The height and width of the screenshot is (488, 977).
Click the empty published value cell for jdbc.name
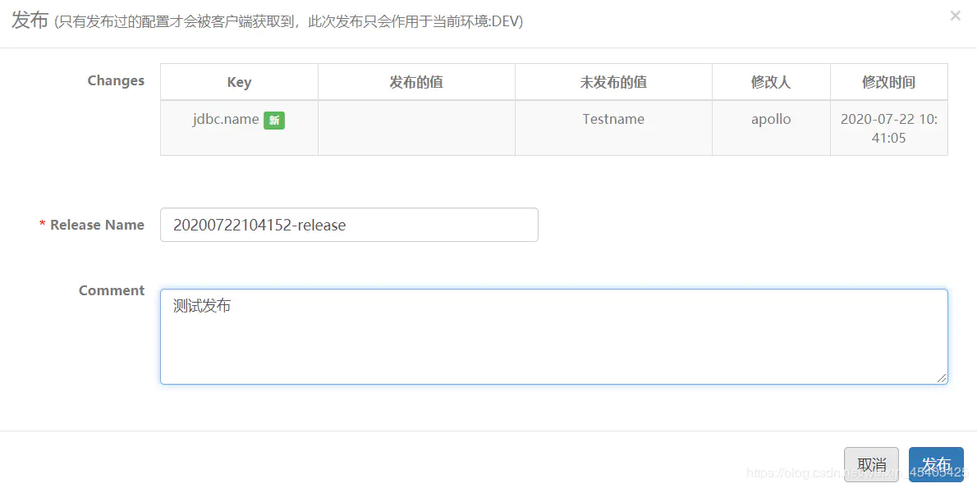click(x=416, y=128)
